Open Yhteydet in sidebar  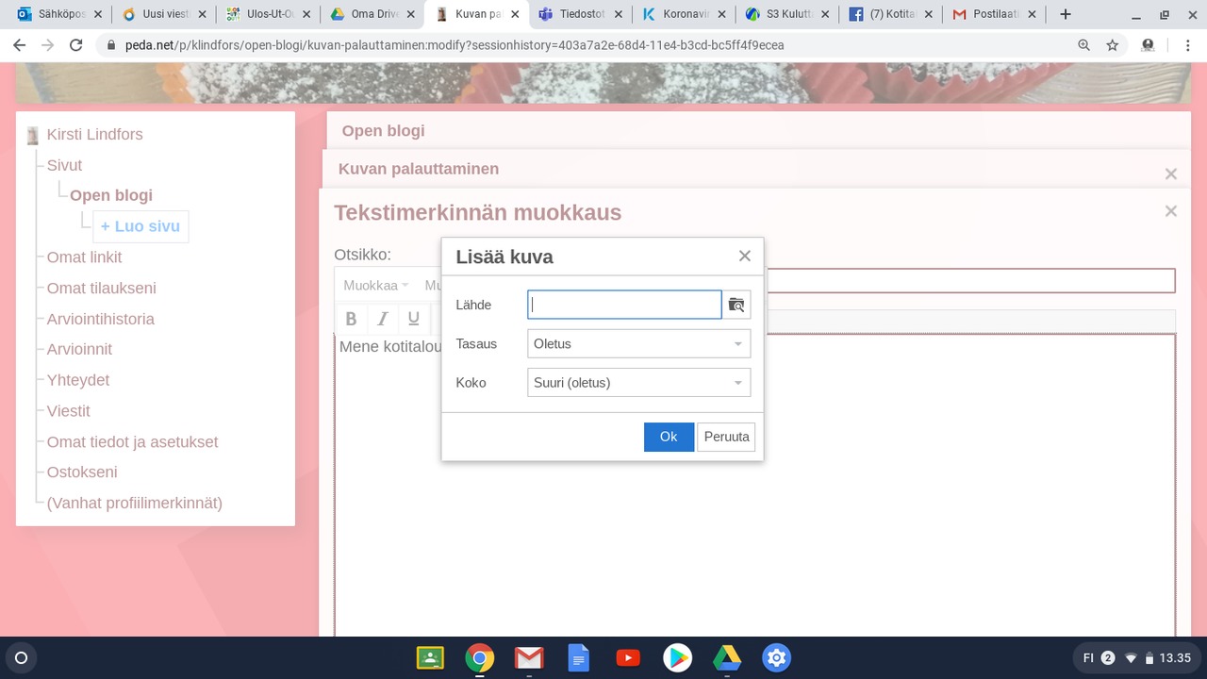click(x=78, y=380)
